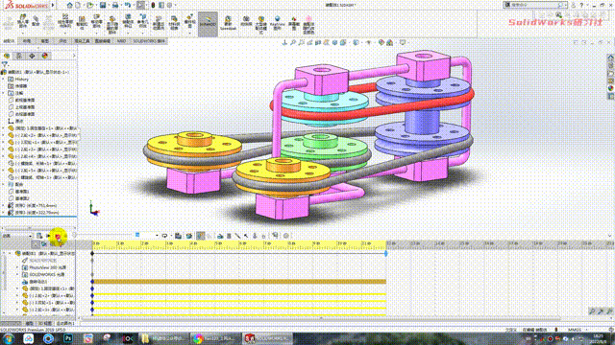The height and width of the screenshot is (345, 615).
Task: Expand the Annotations folder in feature tree
Action: (4, 93)
